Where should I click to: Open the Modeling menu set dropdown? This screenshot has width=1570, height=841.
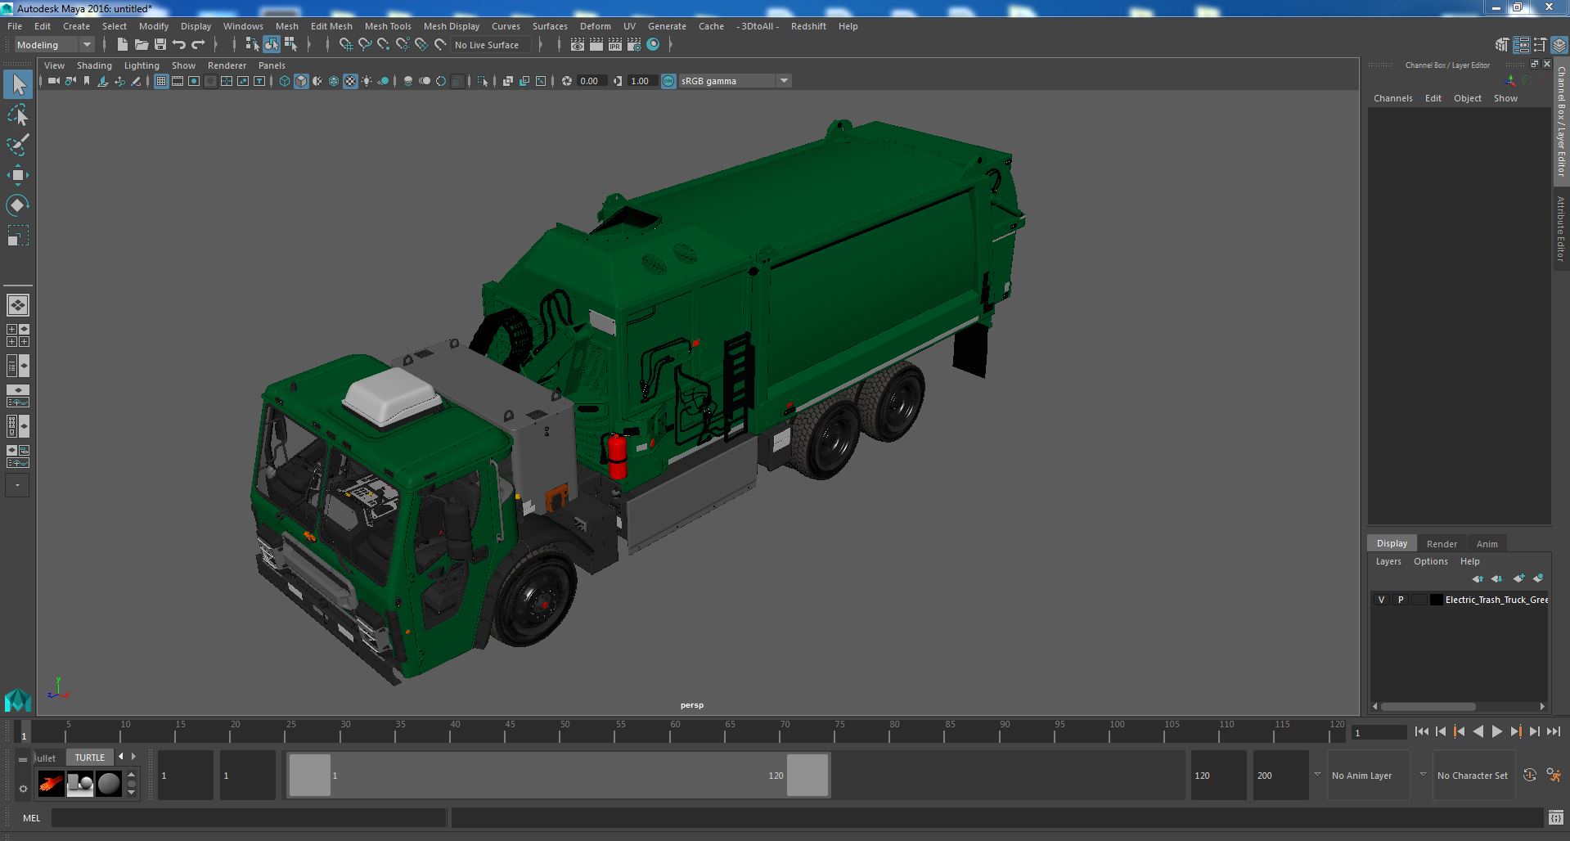tap(54, 45)
